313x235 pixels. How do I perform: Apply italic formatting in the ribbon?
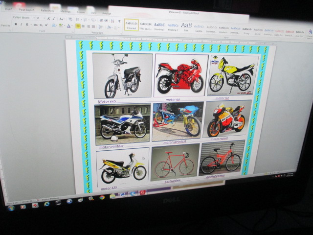[22, 24]
